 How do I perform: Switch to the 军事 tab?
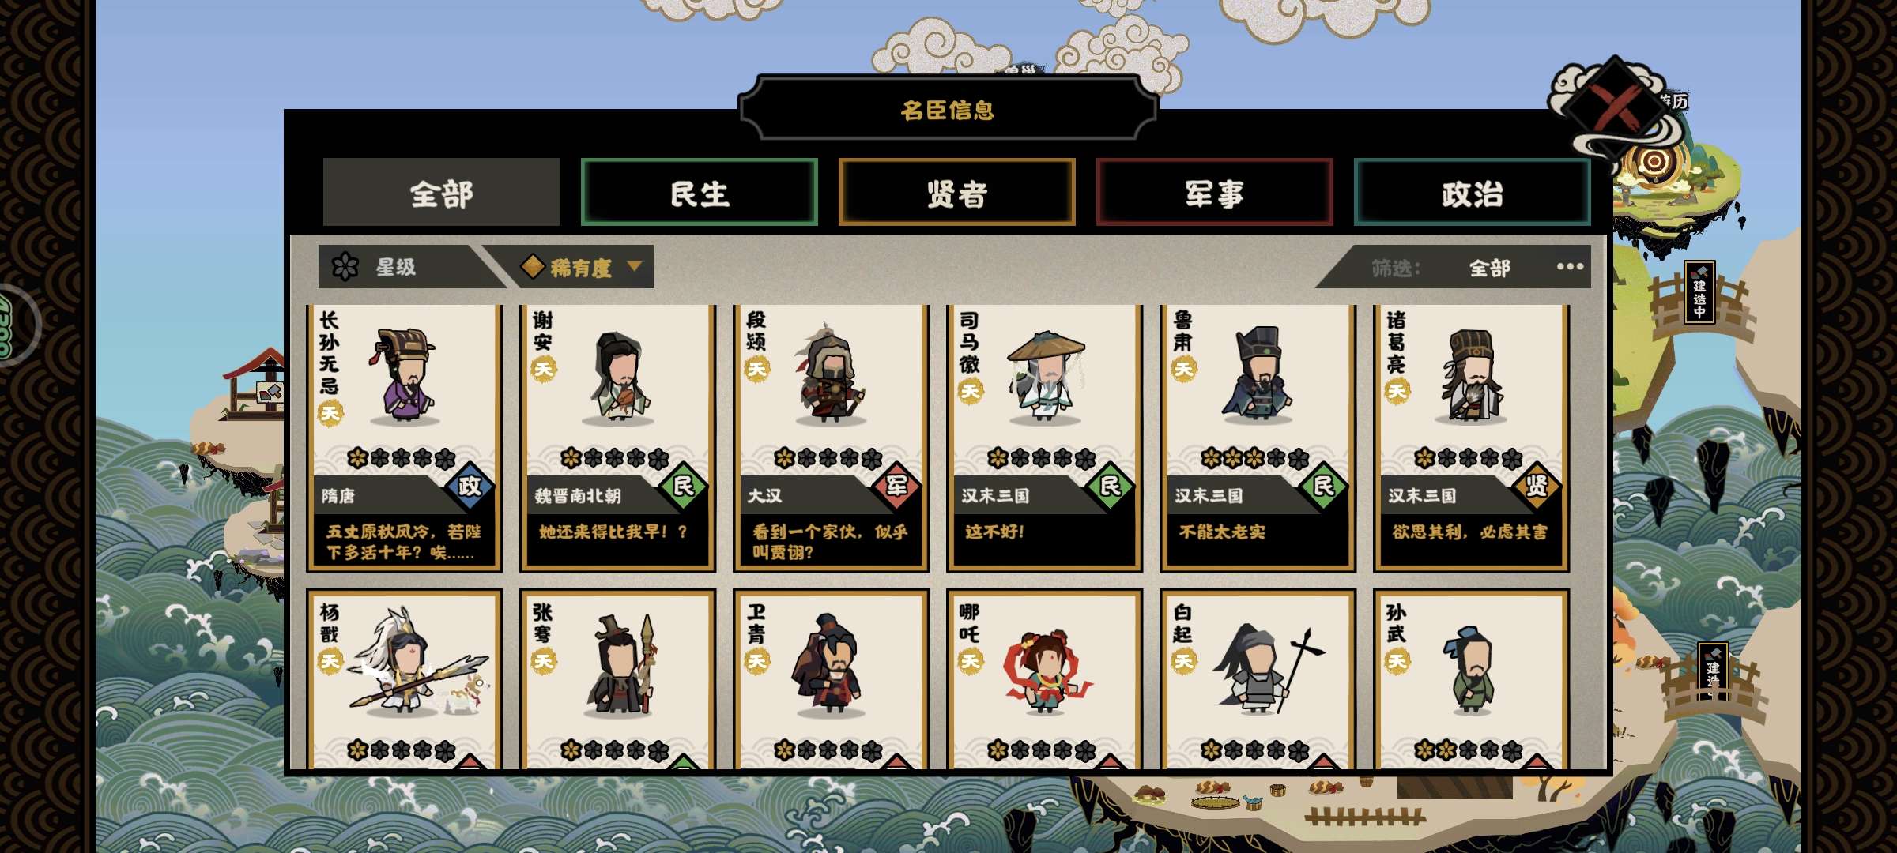[x=1215, y=193]
